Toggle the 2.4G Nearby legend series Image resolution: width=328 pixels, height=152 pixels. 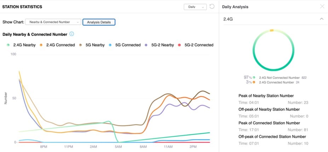coord(21,45)
